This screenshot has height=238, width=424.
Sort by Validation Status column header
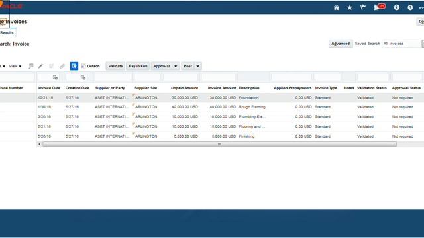tap(372, 88)
